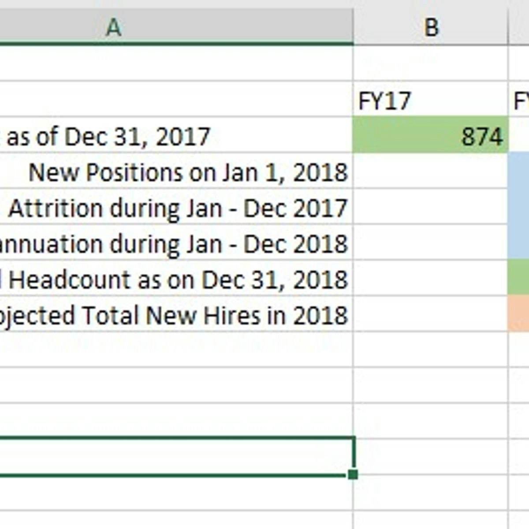Click the fill handle of the active cell
The width and height of the screenshot is (529, 529).
pyautogui.click(x=353, y=475)
